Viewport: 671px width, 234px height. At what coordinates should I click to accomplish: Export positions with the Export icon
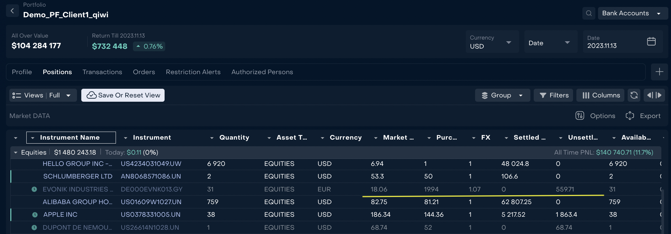(x=630, y=116)
